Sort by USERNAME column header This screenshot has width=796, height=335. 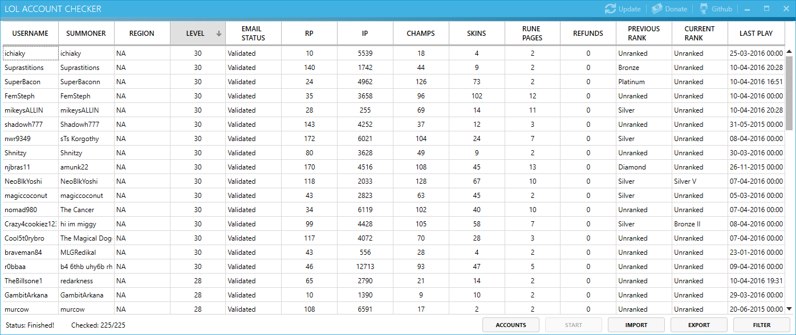coord(30,34)
